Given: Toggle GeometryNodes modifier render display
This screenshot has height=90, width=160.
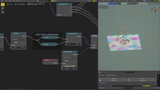Looking at the screenshot, I should 149,86.
